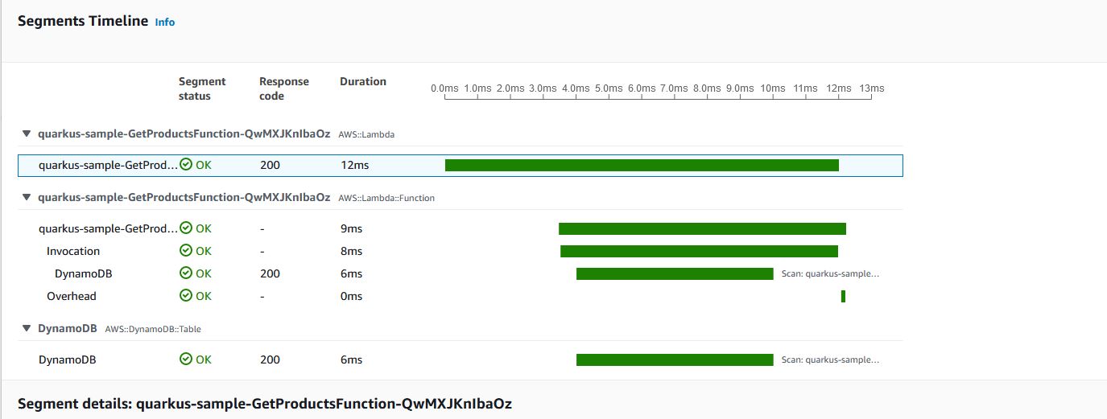Click the DynamoDB subsegment bar under Invocation

675,273
